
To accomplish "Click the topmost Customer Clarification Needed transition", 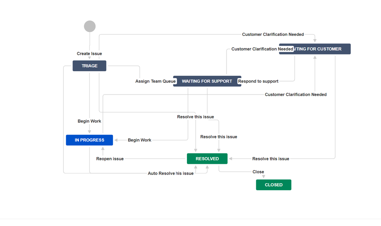I will pyautogui.click(x=273, y=34).
